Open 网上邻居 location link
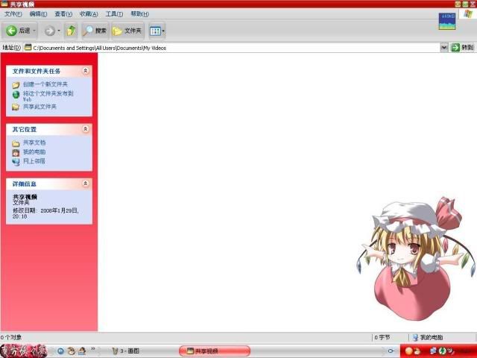This screenshot has width=477, height=358. [34, 161]
